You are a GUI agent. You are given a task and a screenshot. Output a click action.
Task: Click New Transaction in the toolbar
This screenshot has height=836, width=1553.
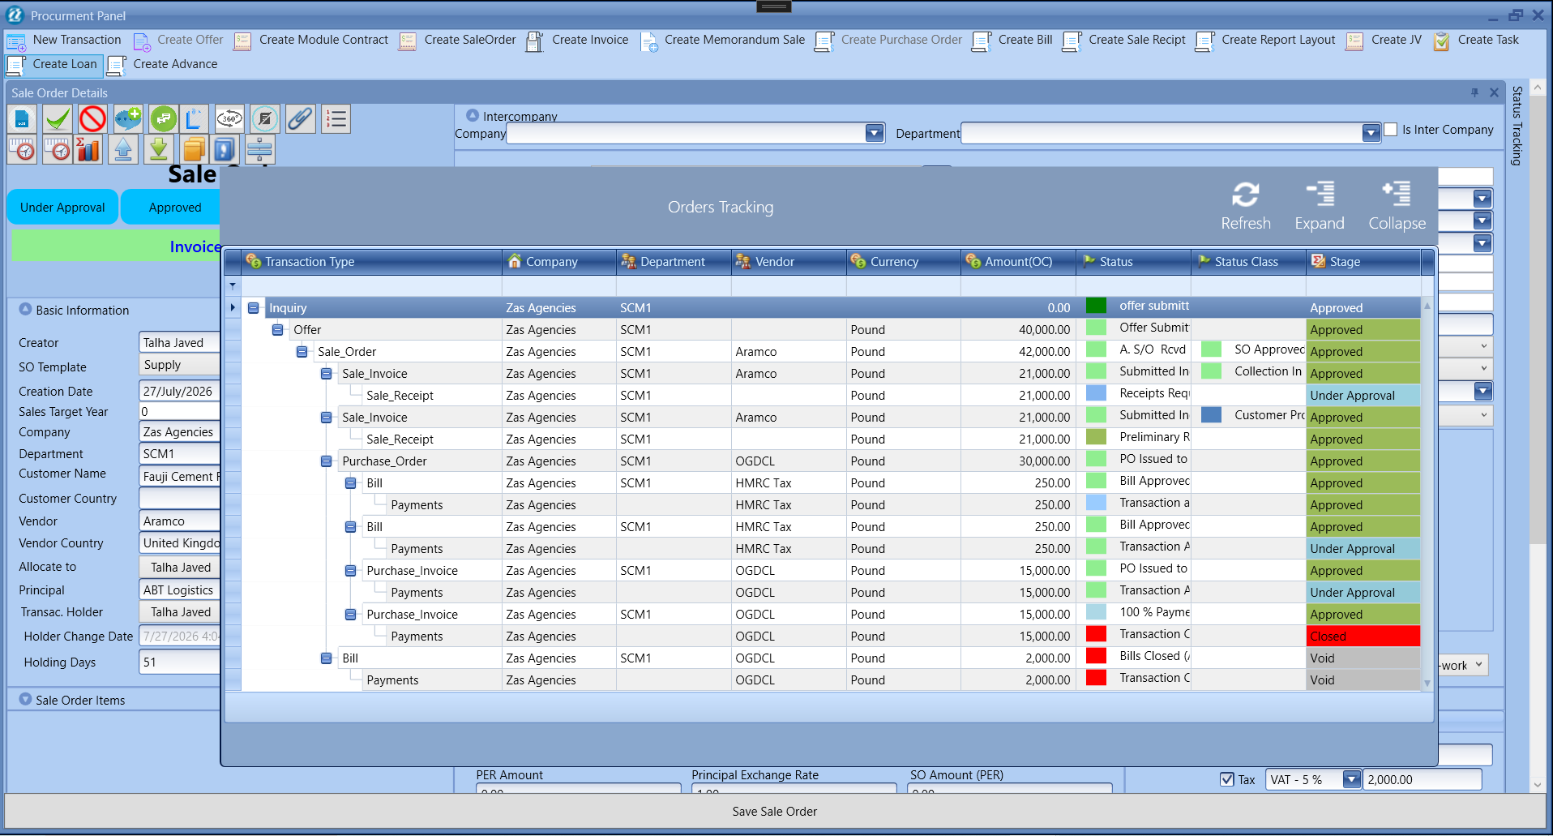pyautogui.click(x=64, y=40)
